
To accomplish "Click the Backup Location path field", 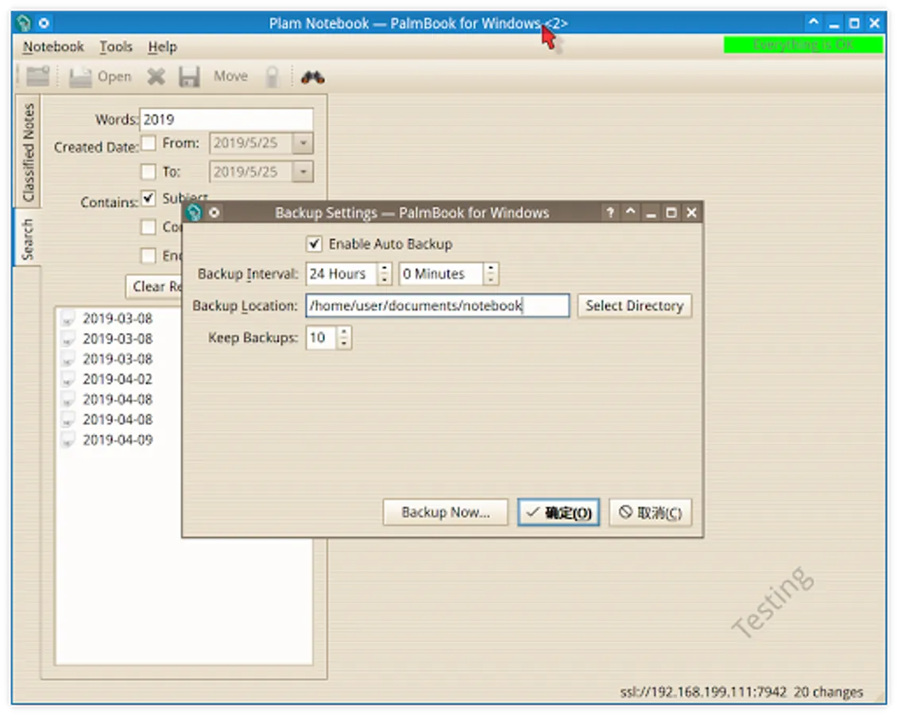I will point(438,305).
